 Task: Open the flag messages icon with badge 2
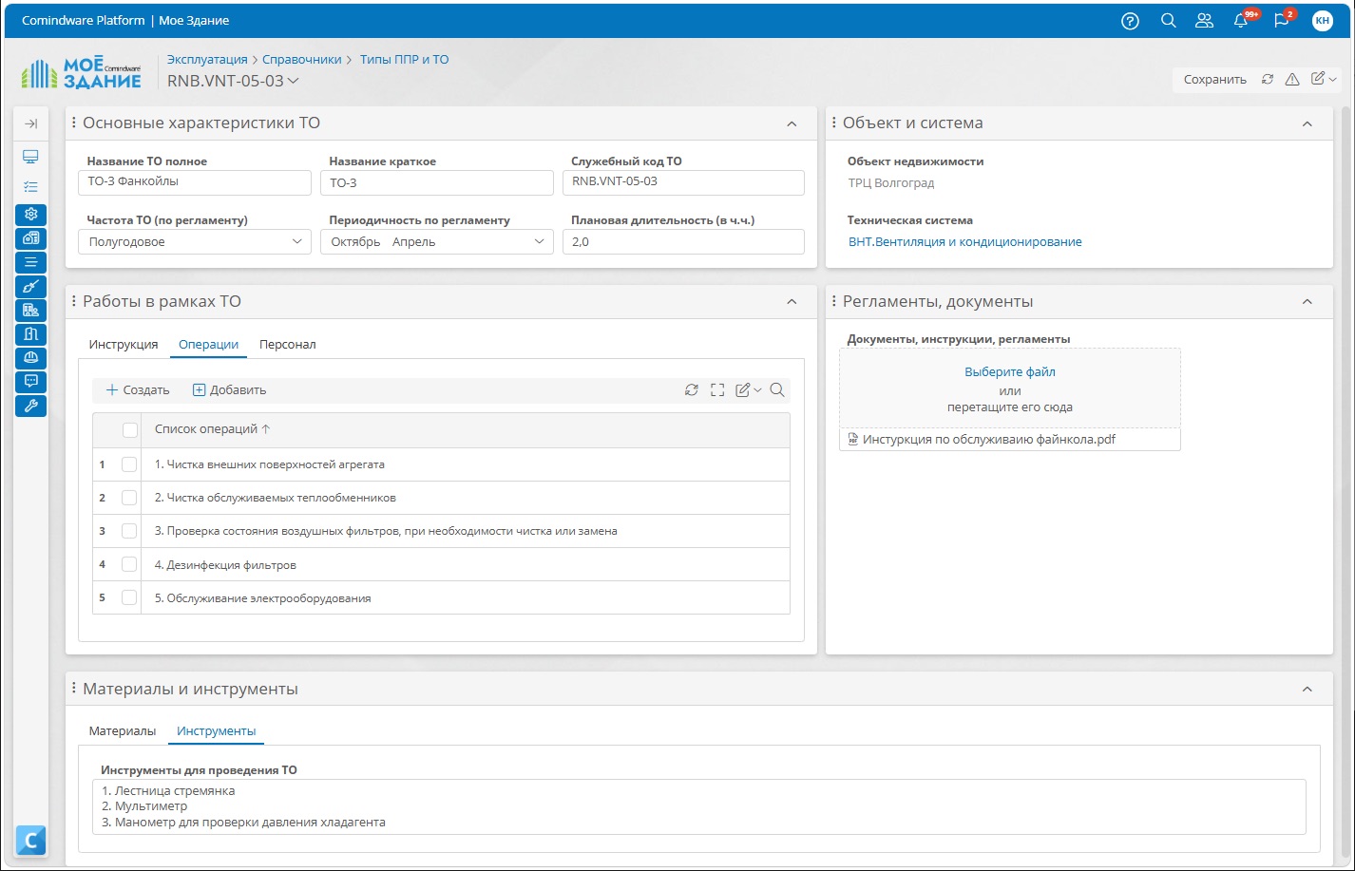click(1281, 21)
